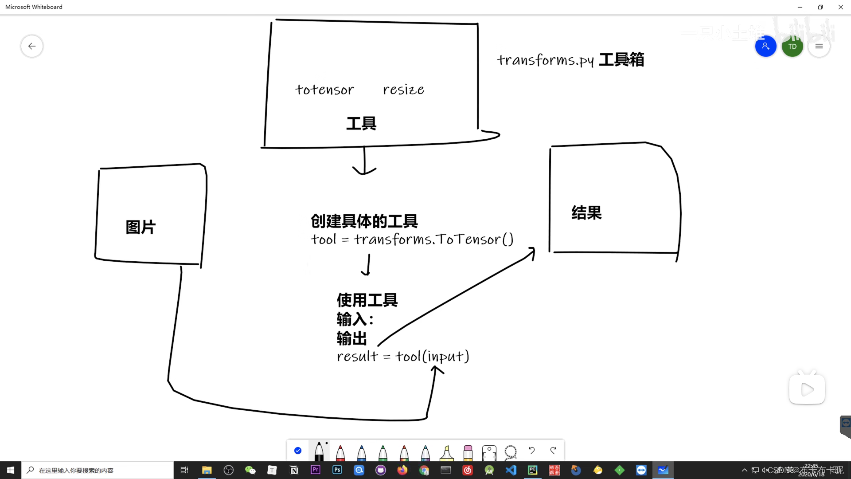Expand hidden system tray icons
The image size is (851, 479).
point(744,470)
